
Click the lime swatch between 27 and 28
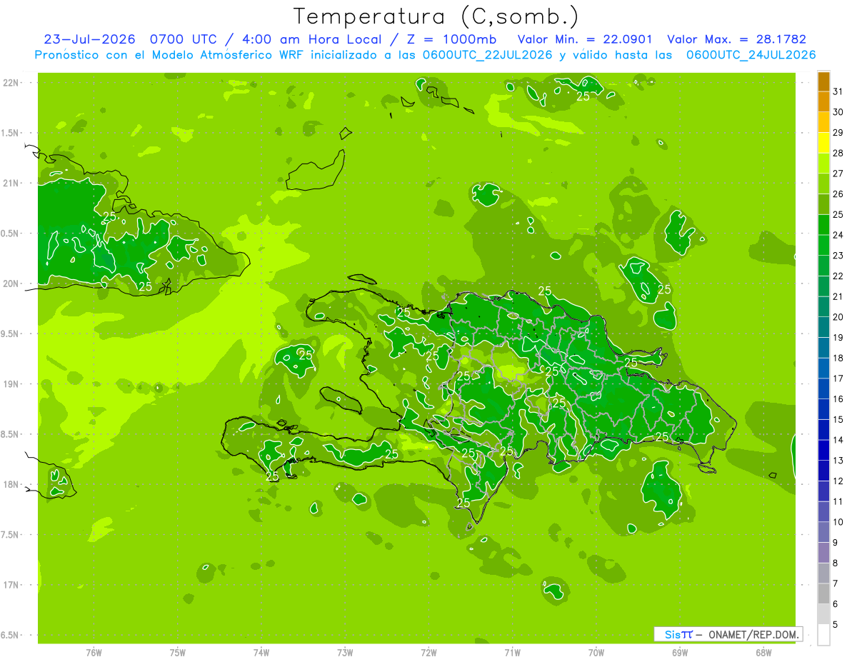pos(823,164)
